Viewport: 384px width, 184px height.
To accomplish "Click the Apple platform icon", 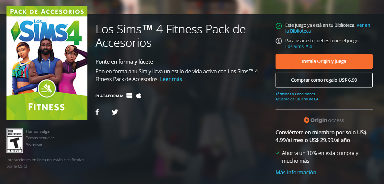I will coord(139,96).
